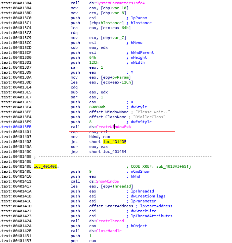The height and width of the screenshot is (243, 232).
Task: Click the 12Ch nWidth push value
Action: pyautogui.click(x=94, y=62)
